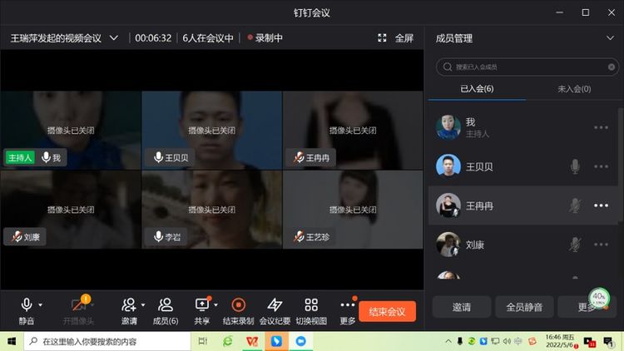Click the magnifier icon in member search
The width and height of the screenshot is (624, 351).
[448, 67]
